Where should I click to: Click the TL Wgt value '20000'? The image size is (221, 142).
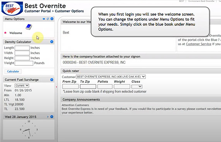(x=19, y=104)
